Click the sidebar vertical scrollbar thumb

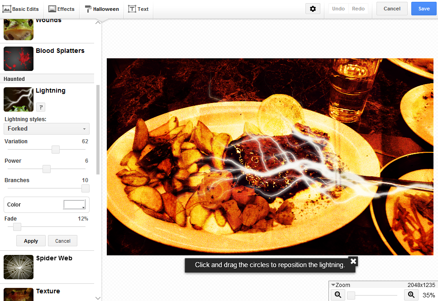coord(98,130)
